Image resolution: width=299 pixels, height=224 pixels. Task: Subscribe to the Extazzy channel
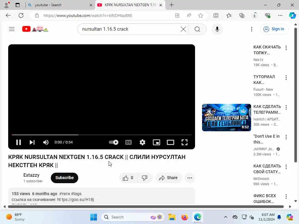(65, 178)
